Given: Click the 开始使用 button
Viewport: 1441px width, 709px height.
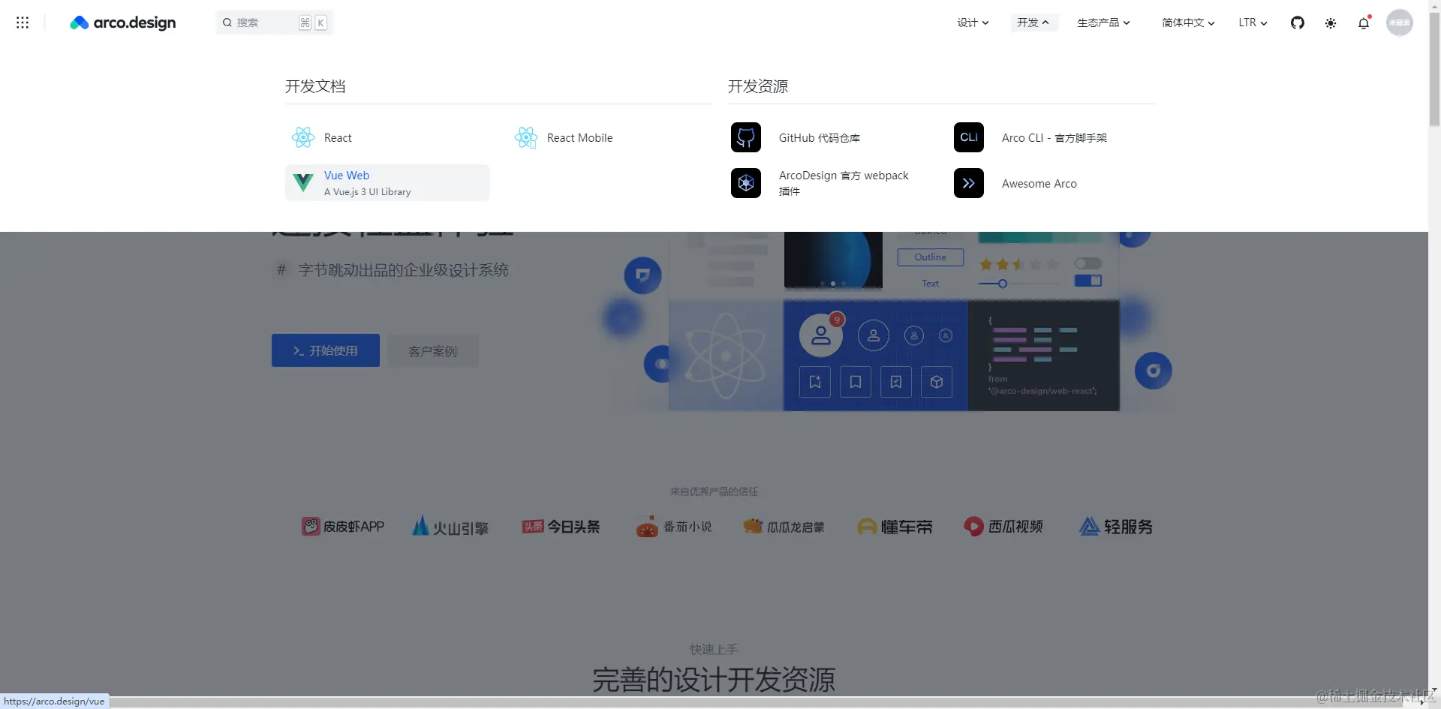Looking at the screenshot, I should pos(326,350).
